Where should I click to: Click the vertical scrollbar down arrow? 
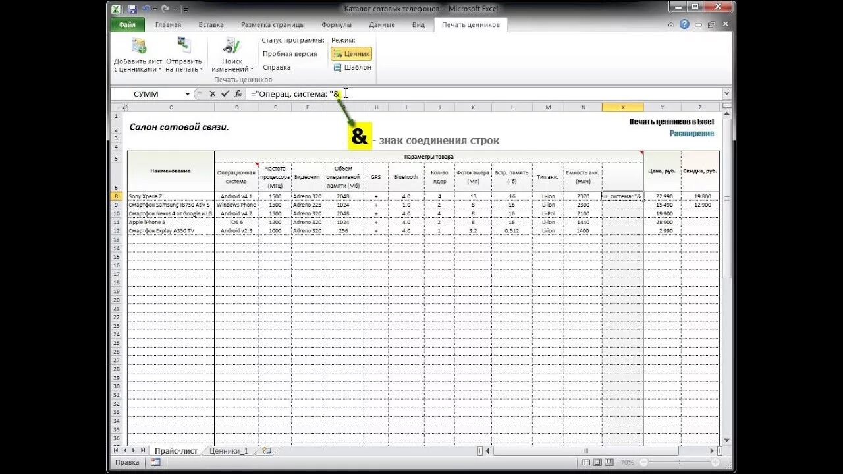coord(727,440)
